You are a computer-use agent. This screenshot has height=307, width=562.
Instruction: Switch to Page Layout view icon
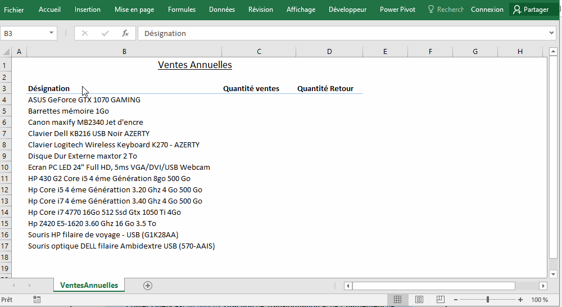419,300
